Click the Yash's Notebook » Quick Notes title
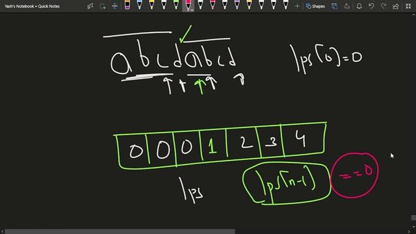The image size is (416, 234). click(32, 6)
